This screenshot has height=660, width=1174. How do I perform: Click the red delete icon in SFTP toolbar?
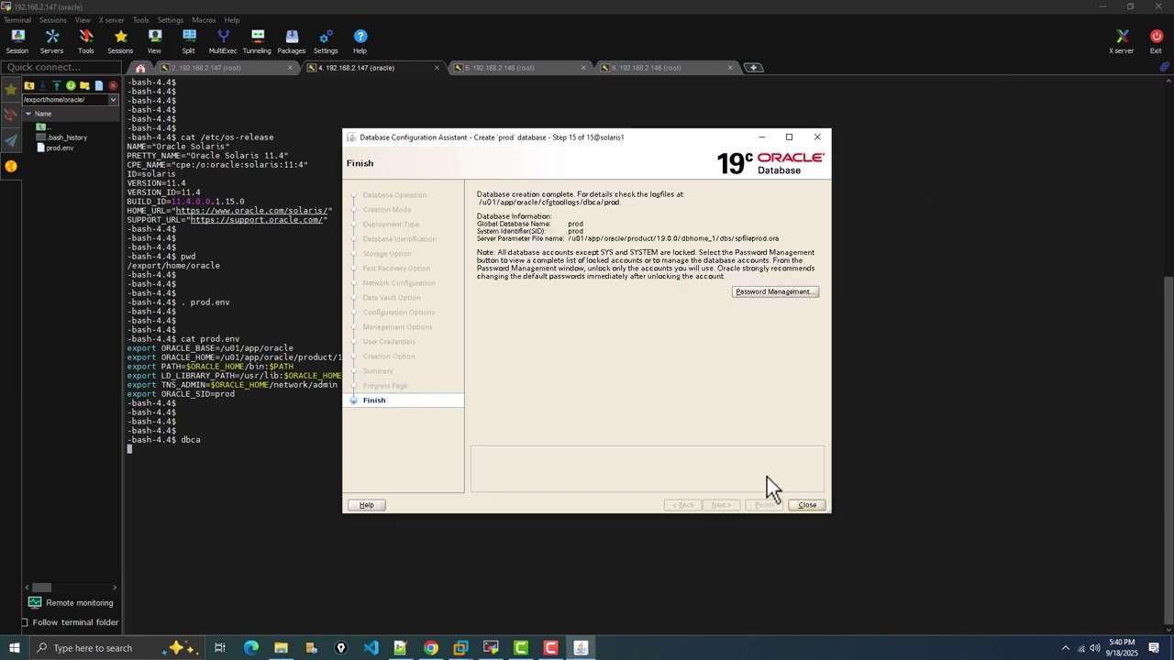click(x=113, y=85)
